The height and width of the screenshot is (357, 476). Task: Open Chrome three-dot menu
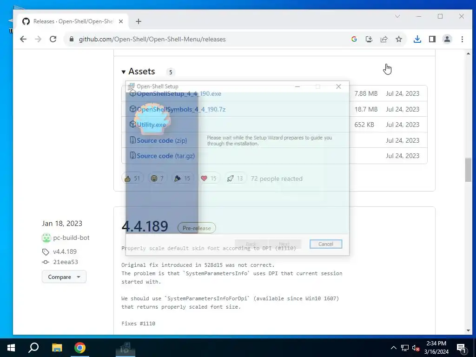(462, 39)
